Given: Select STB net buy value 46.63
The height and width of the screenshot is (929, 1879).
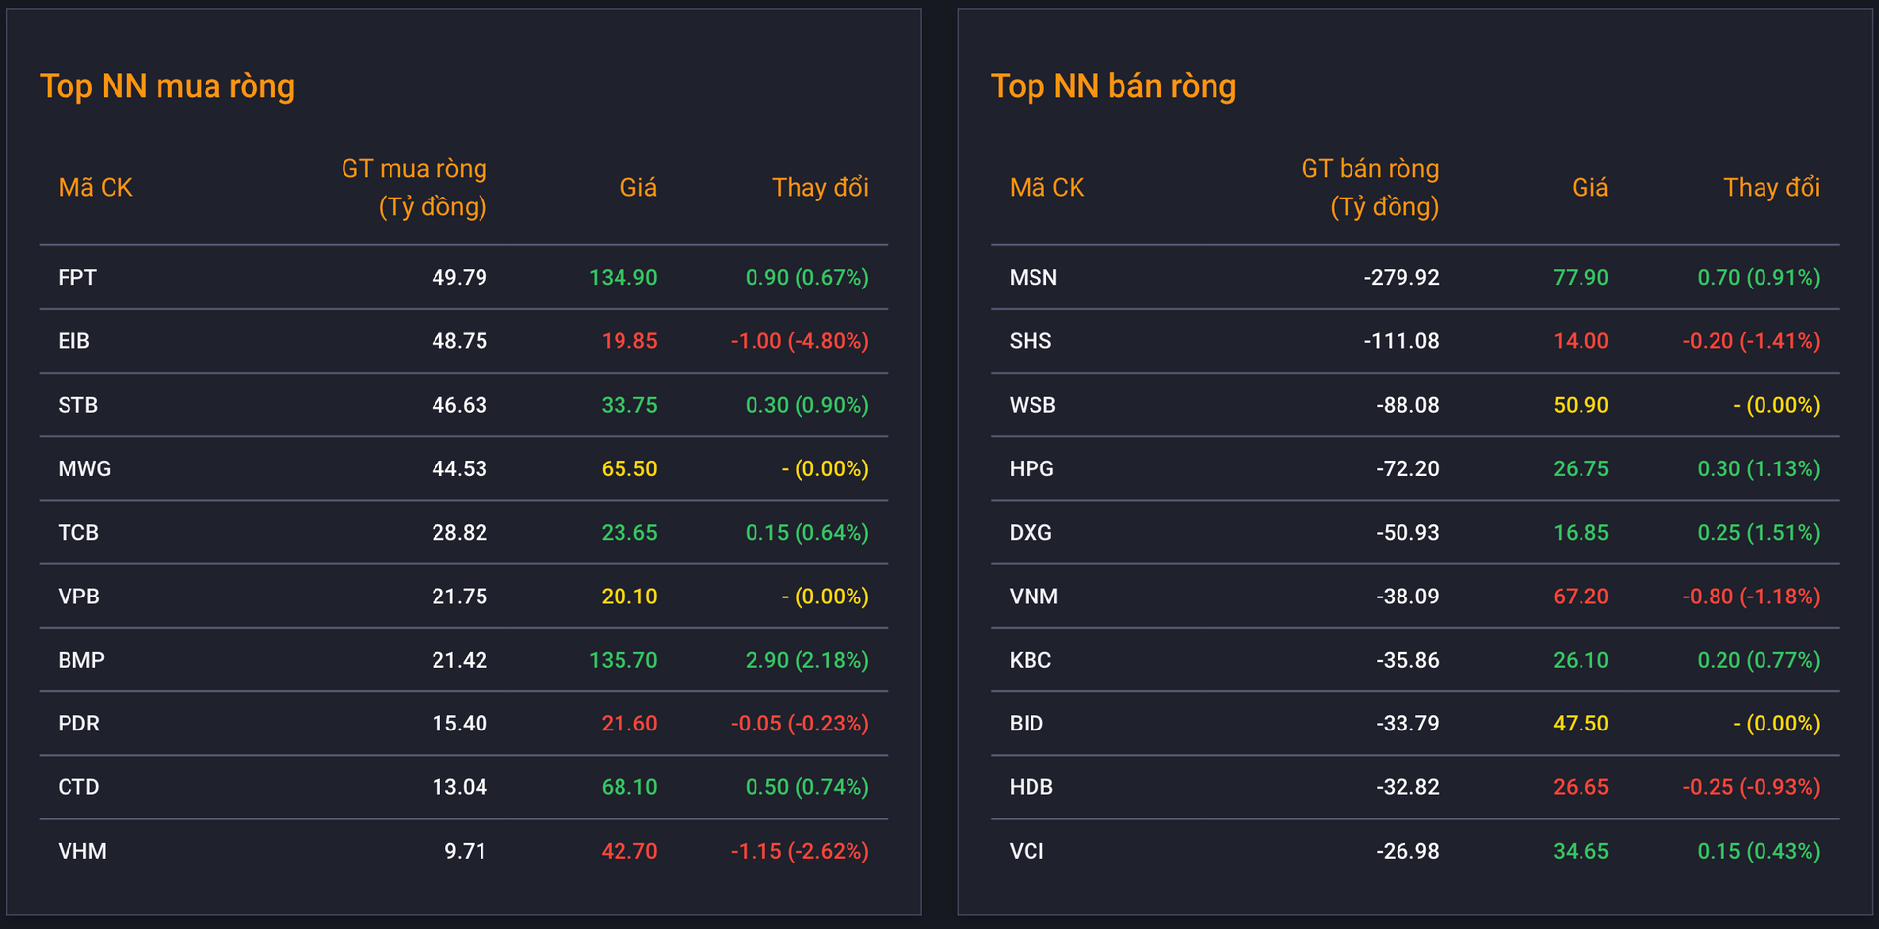Looking at the screenshot, I should click(x=459, y=405).
